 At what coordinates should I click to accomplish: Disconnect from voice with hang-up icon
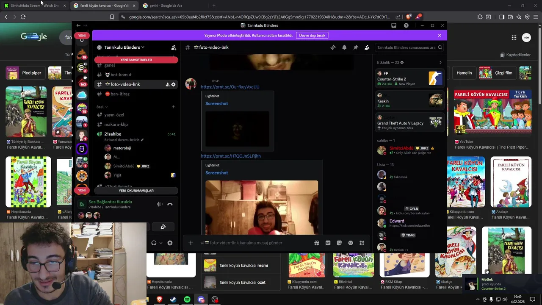point(170,204)
